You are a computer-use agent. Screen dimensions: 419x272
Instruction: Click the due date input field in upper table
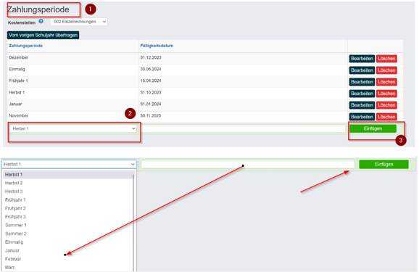coord(244,128)
